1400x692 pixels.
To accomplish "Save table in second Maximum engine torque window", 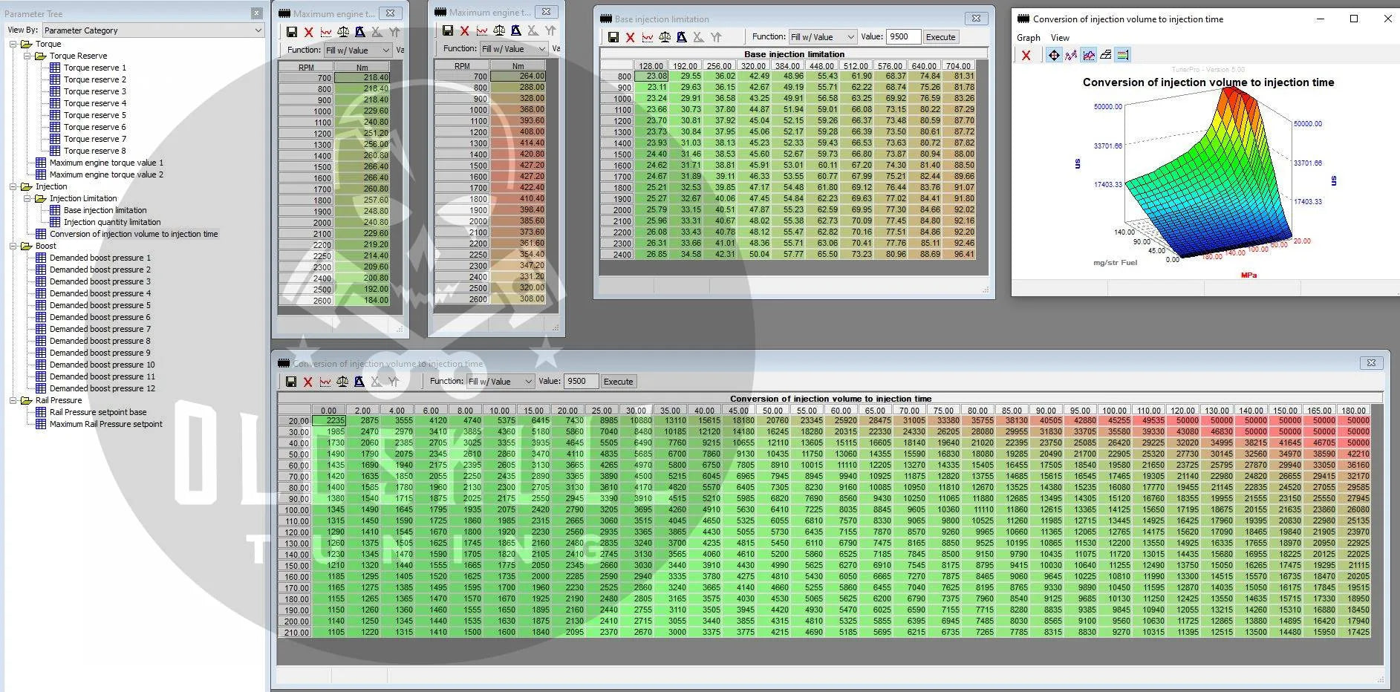I will pos(448,30).
